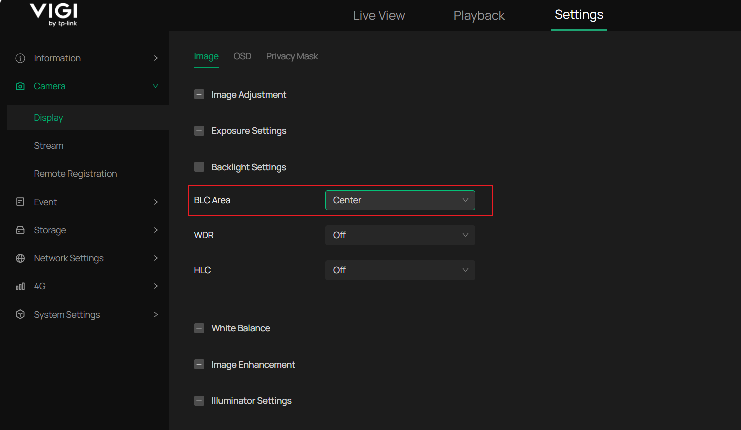Click the 4G signal bars icon
Image resolution: width=741 pixels, height=430 pixels.
pos(20,286)
